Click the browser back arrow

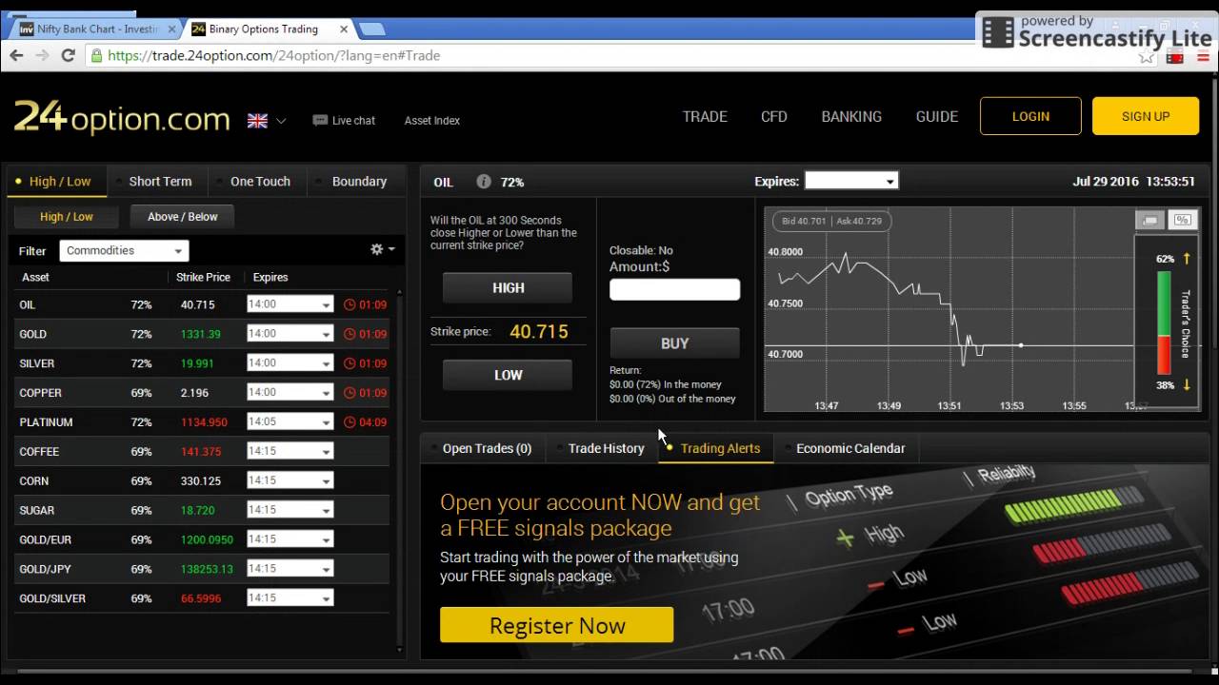coord(16,55)
